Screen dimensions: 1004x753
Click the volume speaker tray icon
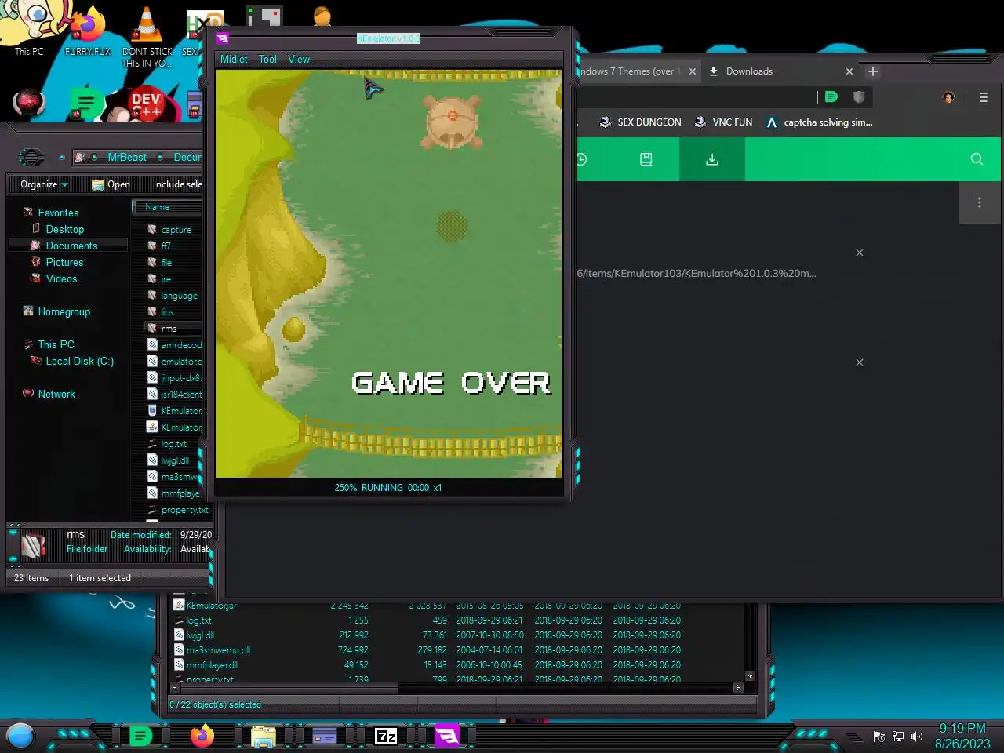pyautogui.click(x=917, y=737)
